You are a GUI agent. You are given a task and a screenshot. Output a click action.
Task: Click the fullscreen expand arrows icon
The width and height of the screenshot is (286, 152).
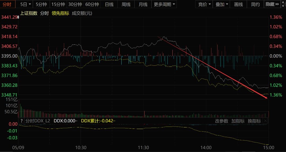pyautogui.click(x=284, y=4)
